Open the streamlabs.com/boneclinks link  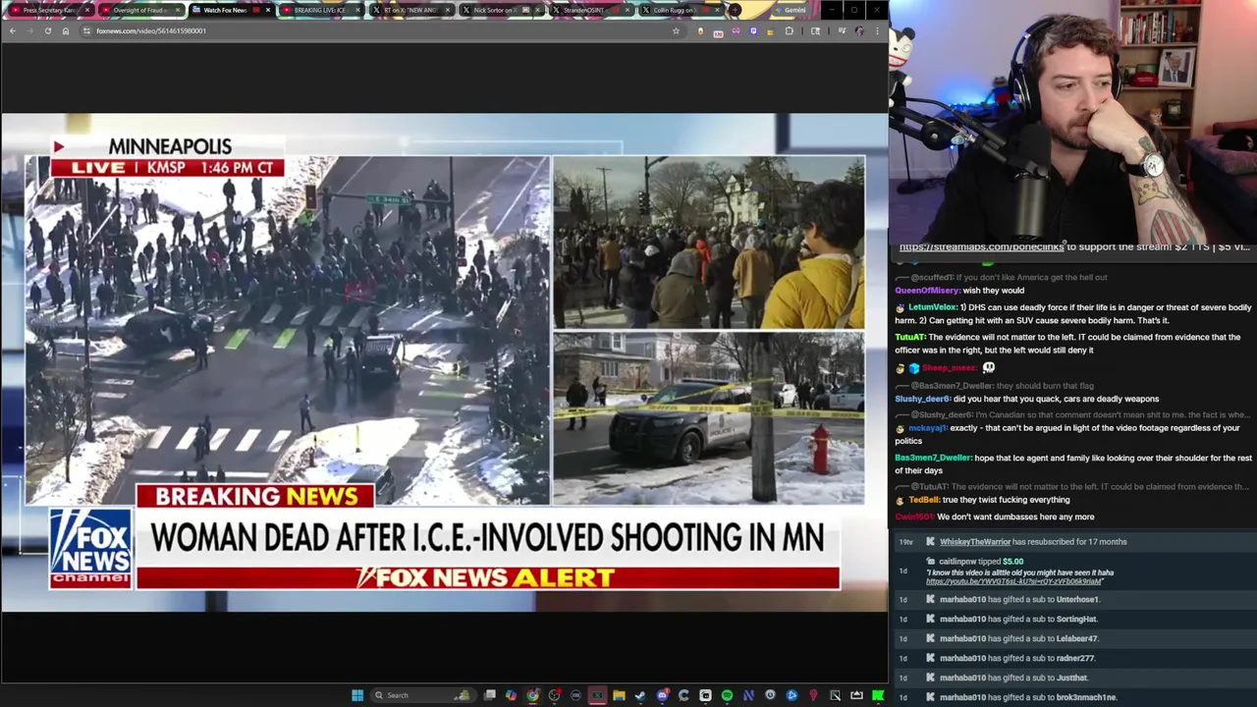[981, 247]
